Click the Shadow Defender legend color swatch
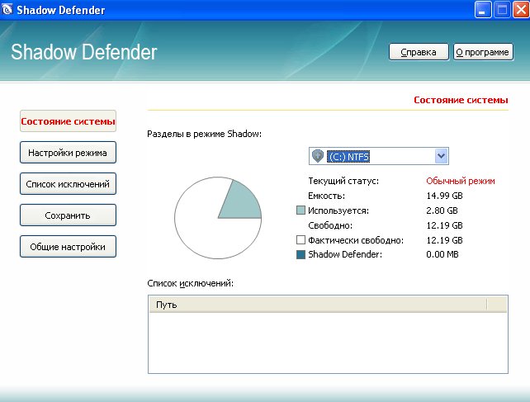This screenshot has width=530, height=402. pos(300,254)
